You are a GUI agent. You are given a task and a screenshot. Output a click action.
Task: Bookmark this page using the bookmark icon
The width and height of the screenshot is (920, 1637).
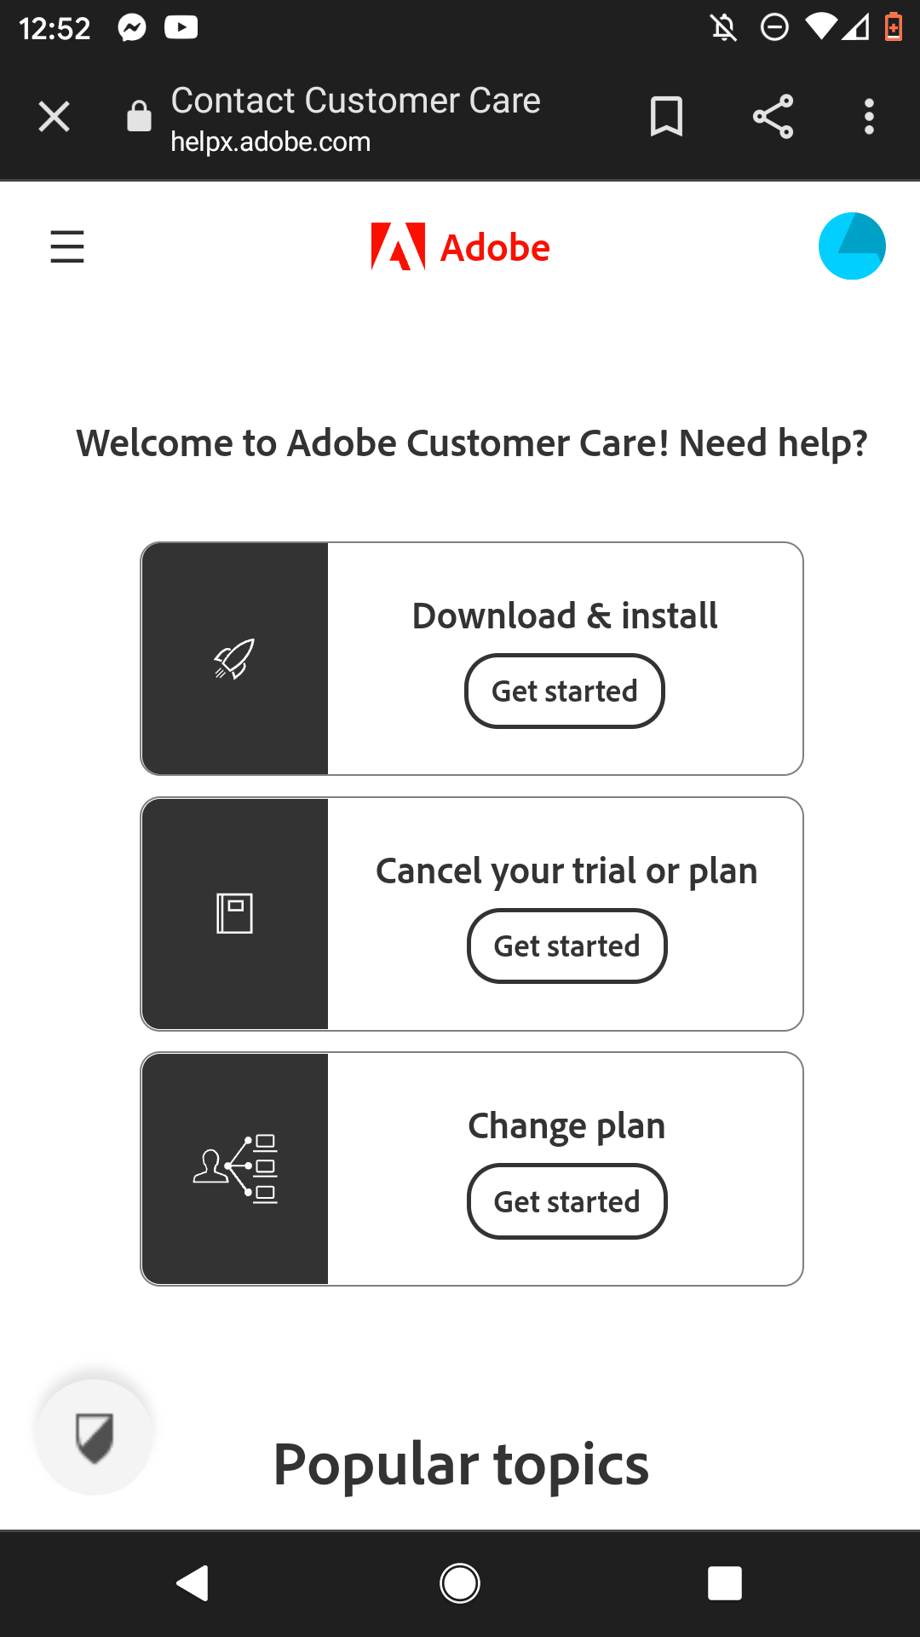click(667, 116)
